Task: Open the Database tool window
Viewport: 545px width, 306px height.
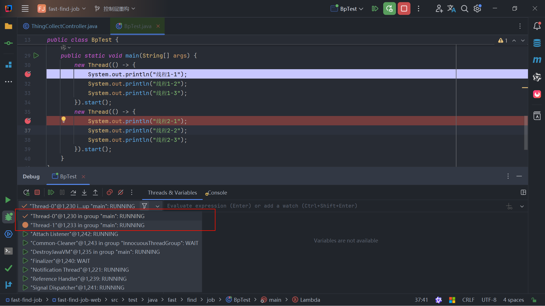Action: (x=537, y=43)
